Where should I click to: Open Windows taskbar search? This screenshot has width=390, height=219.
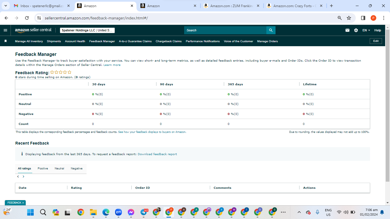pos(43,212)
